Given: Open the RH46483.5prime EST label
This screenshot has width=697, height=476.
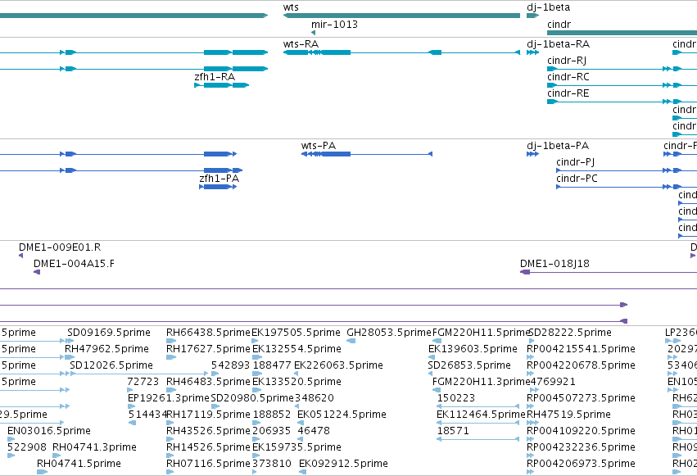Looking at the screenshot, I should pyautogui.click(x=208, y=382).
